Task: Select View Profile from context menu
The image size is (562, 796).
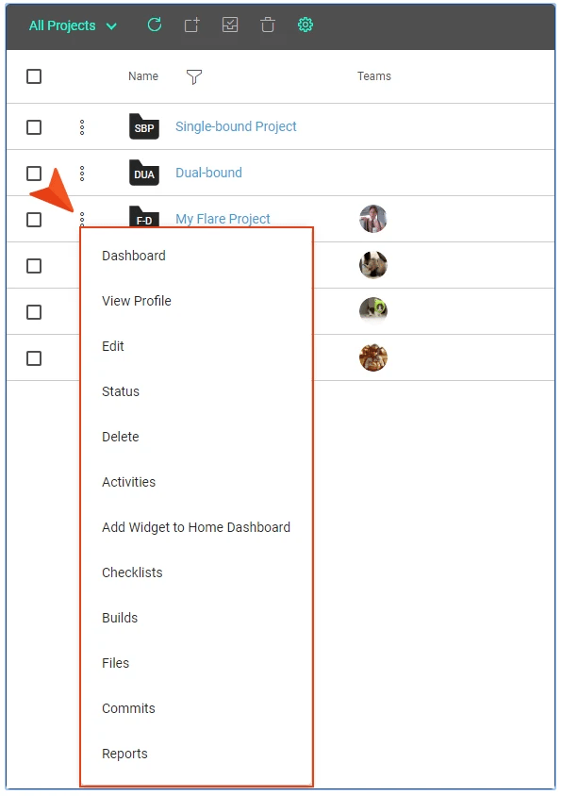Action: click(137, 301)
